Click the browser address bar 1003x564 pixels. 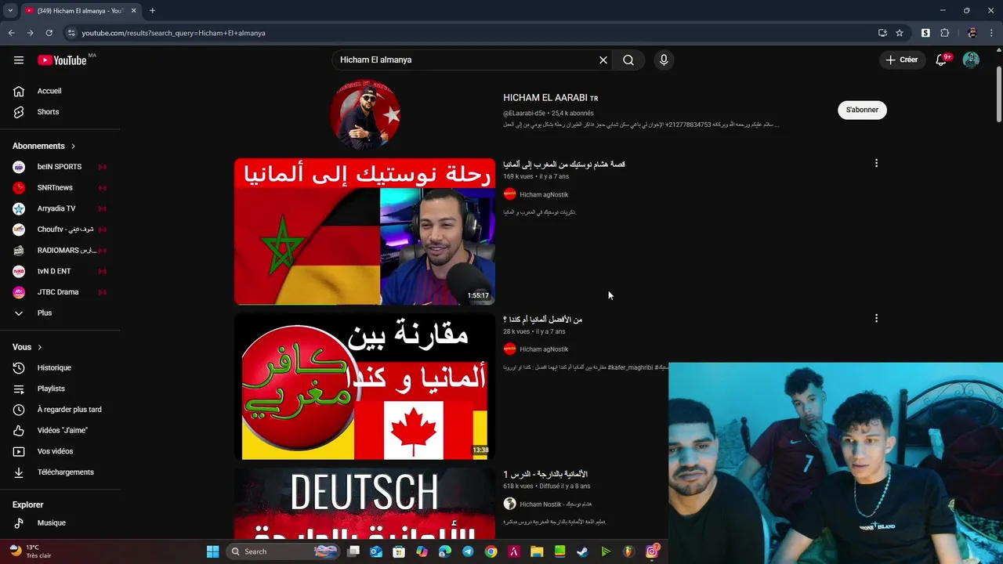pyautogui.click(x=470, y=33)
